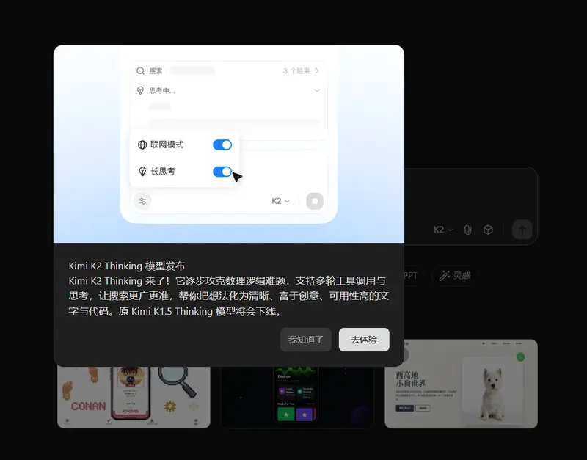587x460 pixels.
Task: Click the 去体验 button
Action: click(364, 340)
